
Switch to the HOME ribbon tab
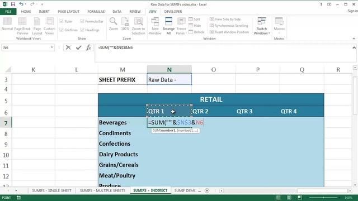pos(26,11)
